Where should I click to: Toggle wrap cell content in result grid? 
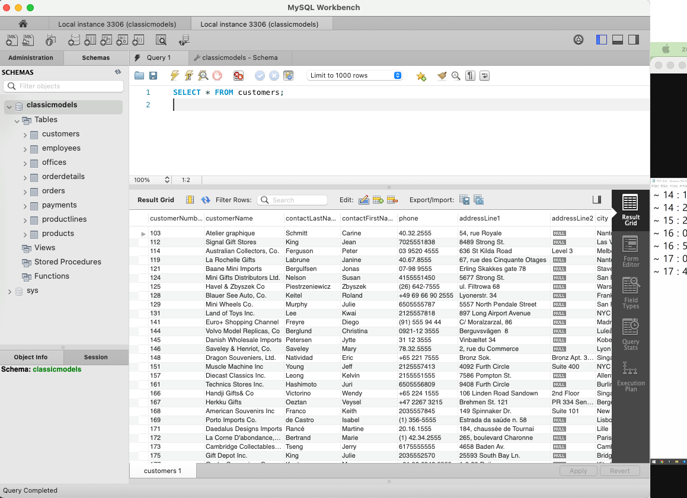click(190, 200)
